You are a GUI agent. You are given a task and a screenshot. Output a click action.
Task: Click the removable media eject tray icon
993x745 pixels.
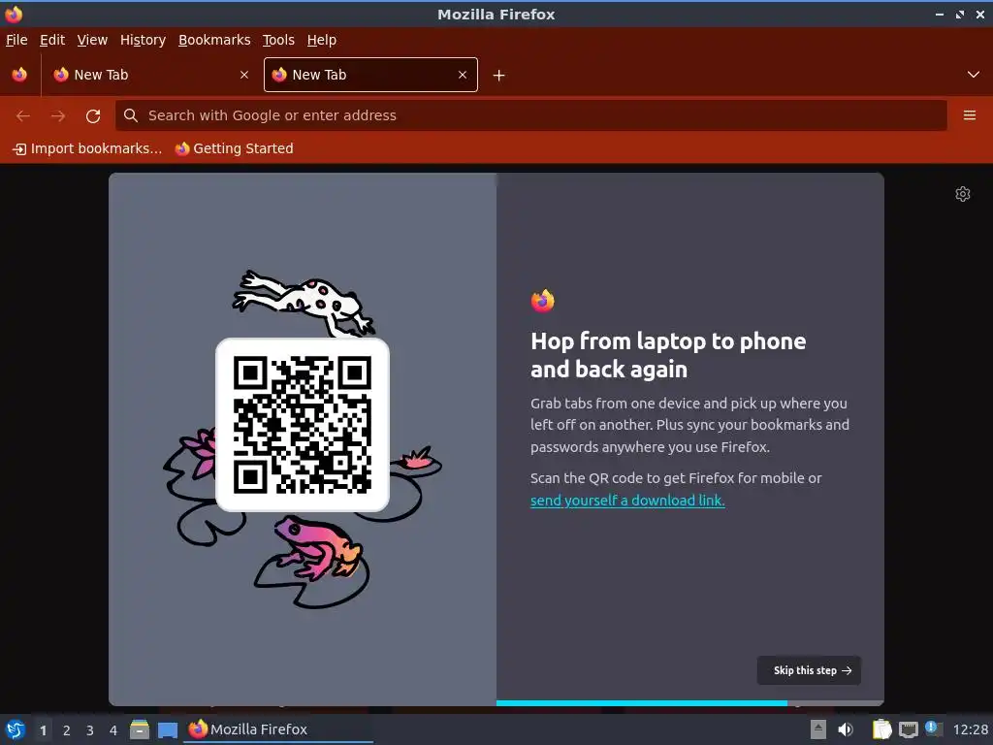[818, 729]
